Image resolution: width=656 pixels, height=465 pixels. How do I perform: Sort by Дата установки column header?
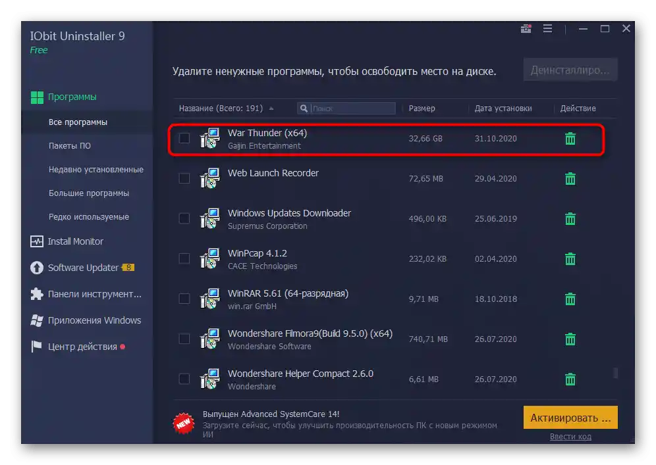point(503,109)
